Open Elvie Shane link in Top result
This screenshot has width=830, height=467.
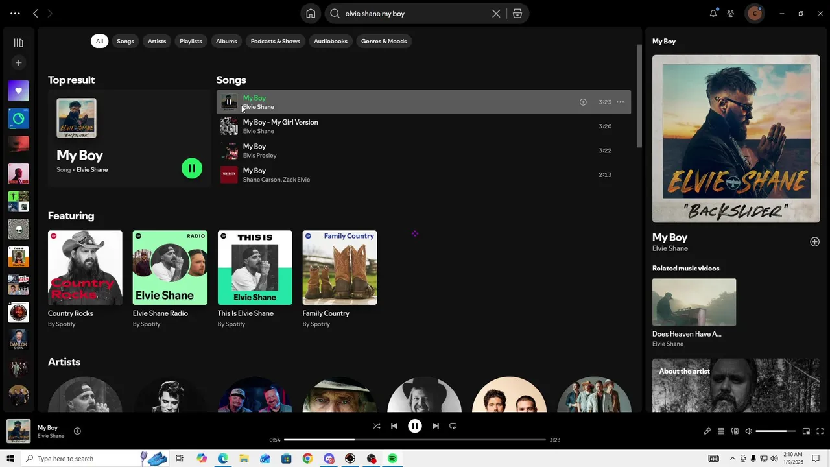92,170
